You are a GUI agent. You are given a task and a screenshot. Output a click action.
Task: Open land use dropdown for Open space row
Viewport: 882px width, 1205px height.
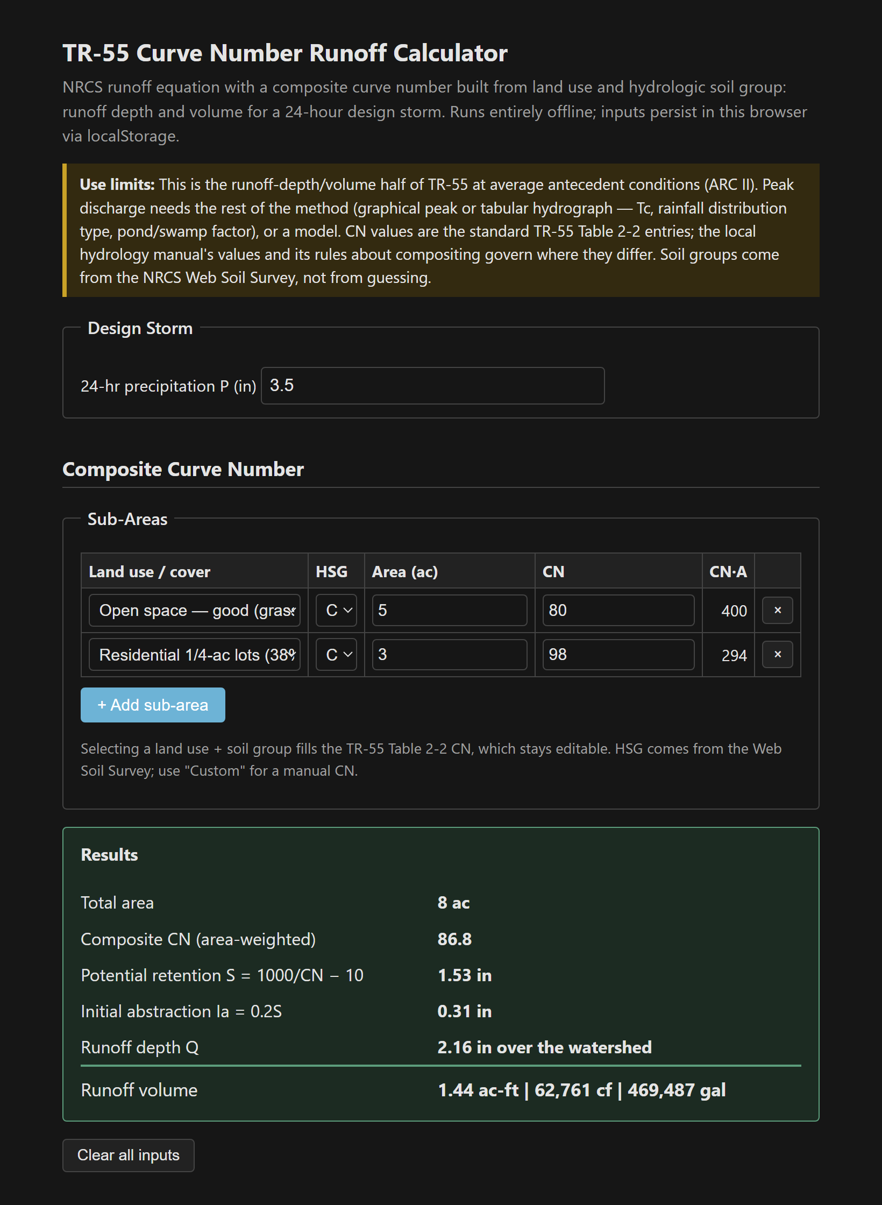click(x=194, y=610)
